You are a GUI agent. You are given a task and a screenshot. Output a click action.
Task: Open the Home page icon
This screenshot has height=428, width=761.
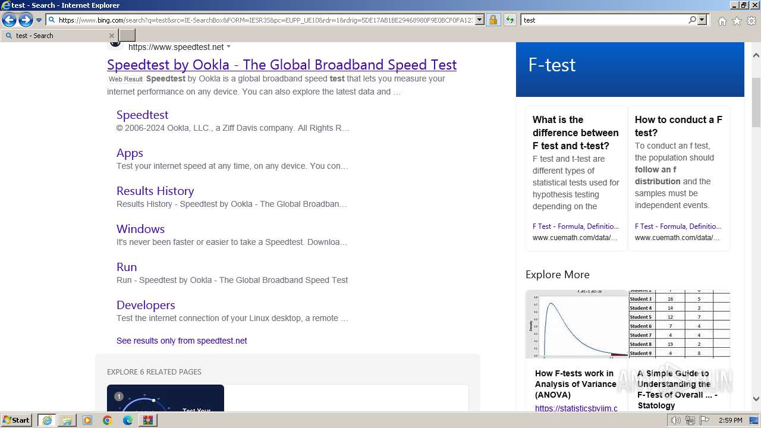[x=722, y=21]
